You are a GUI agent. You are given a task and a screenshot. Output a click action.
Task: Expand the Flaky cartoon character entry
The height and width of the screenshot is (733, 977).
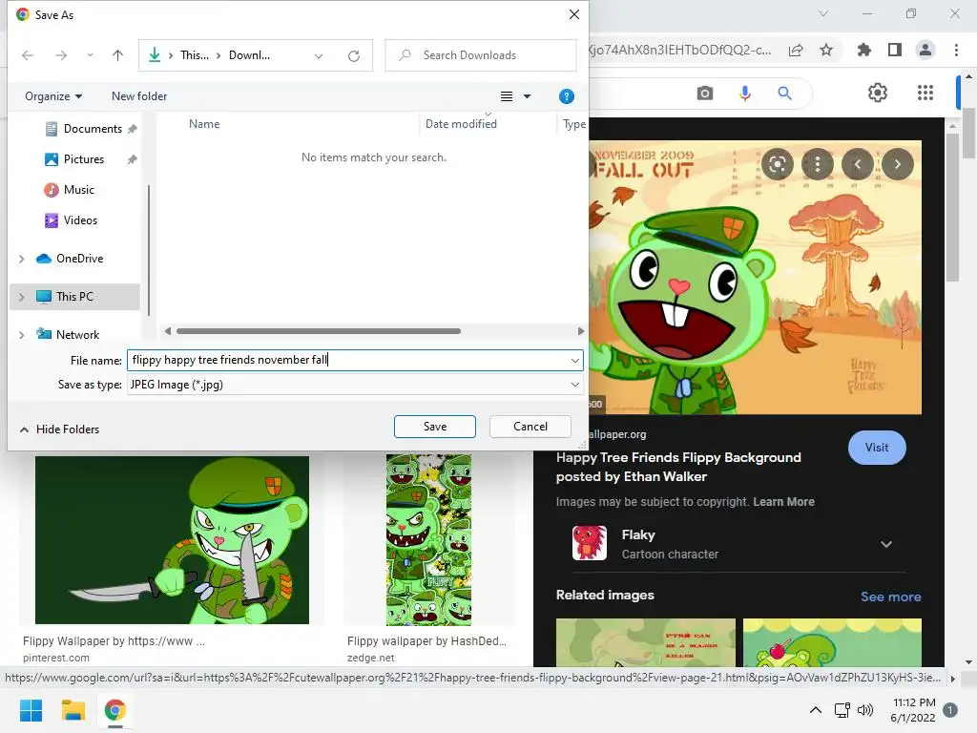[886, 544]
